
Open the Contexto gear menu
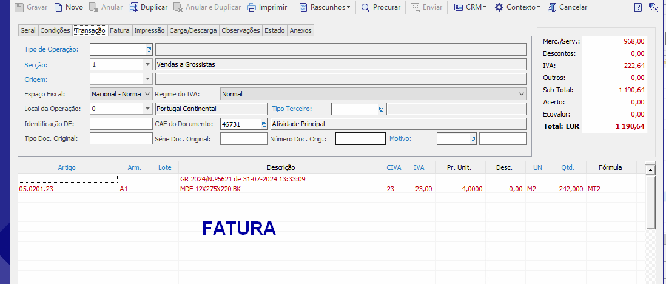pos(499,8)
